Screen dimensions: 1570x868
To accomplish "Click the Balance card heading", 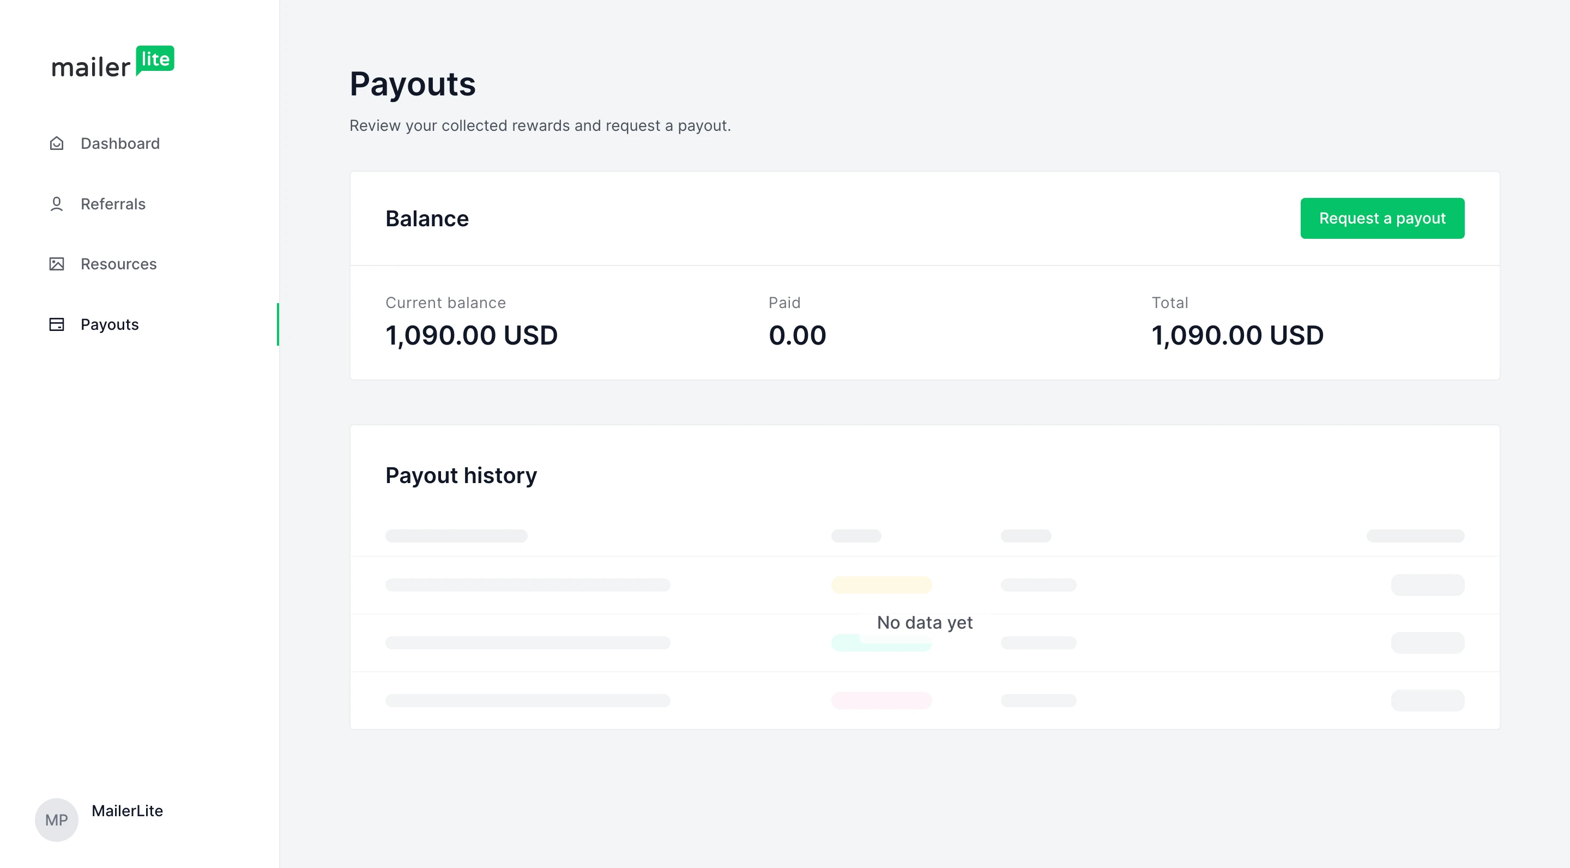I will [427, 219].
